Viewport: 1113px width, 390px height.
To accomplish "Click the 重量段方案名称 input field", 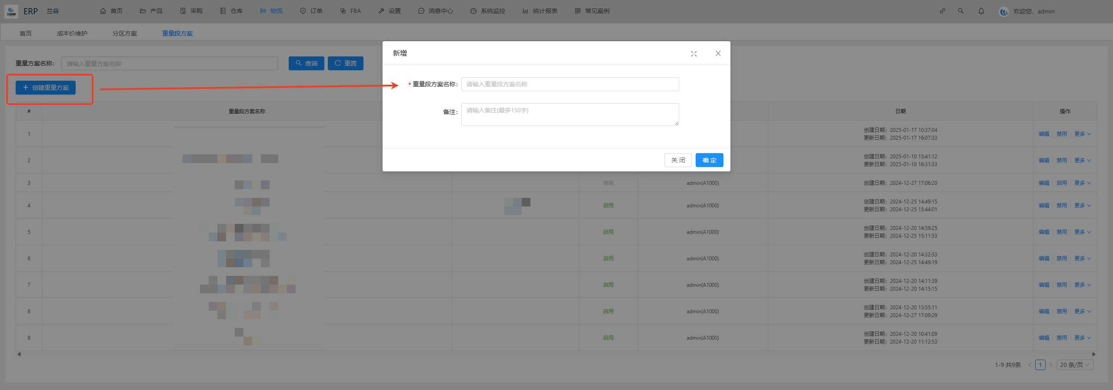I will pyautogui.click(x=570, y=84).
